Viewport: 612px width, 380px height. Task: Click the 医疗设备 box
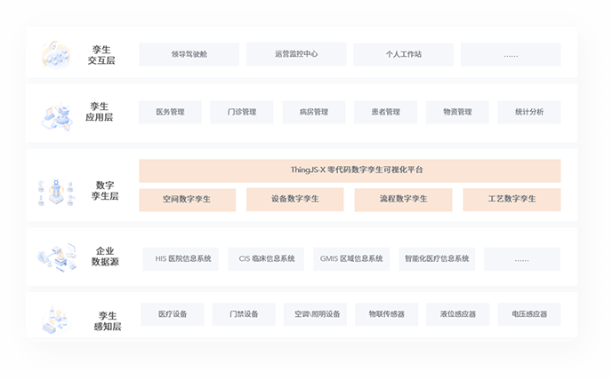point(172,314)
